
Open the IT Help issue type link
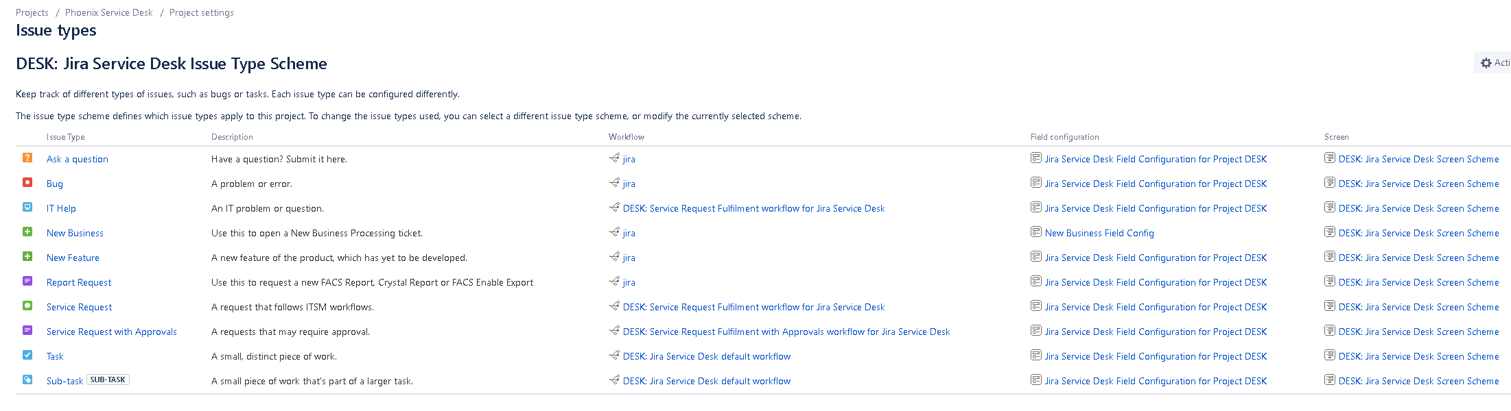click(x=61, y=208)
